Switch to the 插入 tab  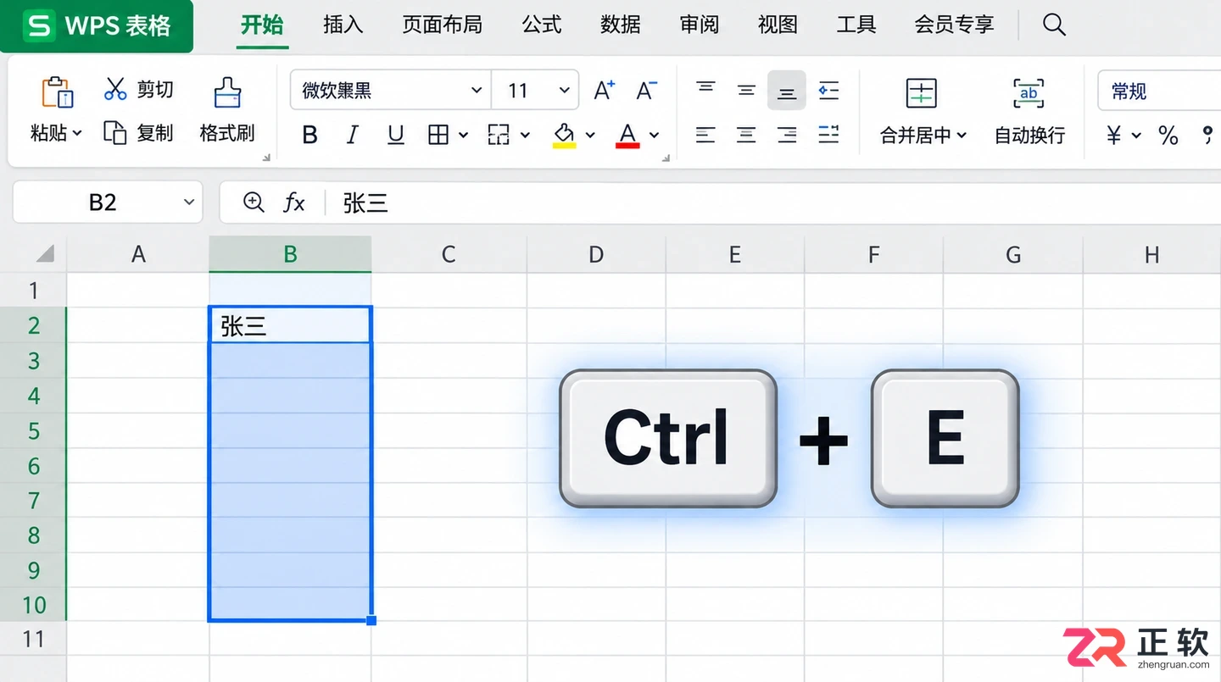tap(343, 25)
